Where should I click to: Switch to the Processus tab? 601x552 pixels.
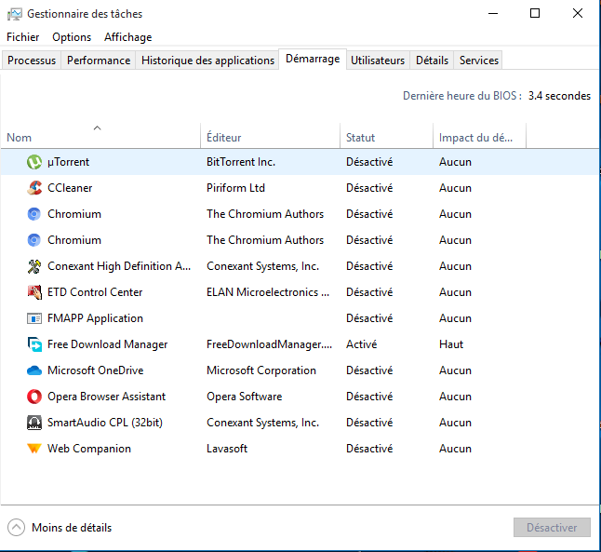pyautogui.click(x=32, y=61)
